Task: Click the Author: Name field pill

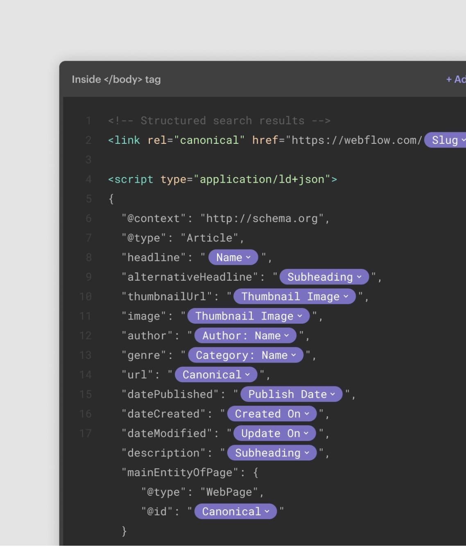Action: click(244, 336)
